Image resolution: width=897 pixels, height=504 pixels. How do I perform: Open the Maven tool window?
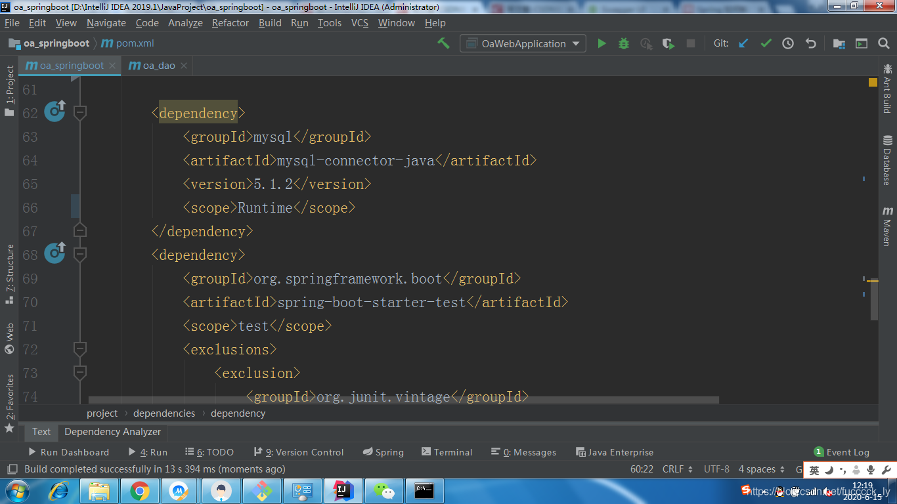[x=887, y=226]
